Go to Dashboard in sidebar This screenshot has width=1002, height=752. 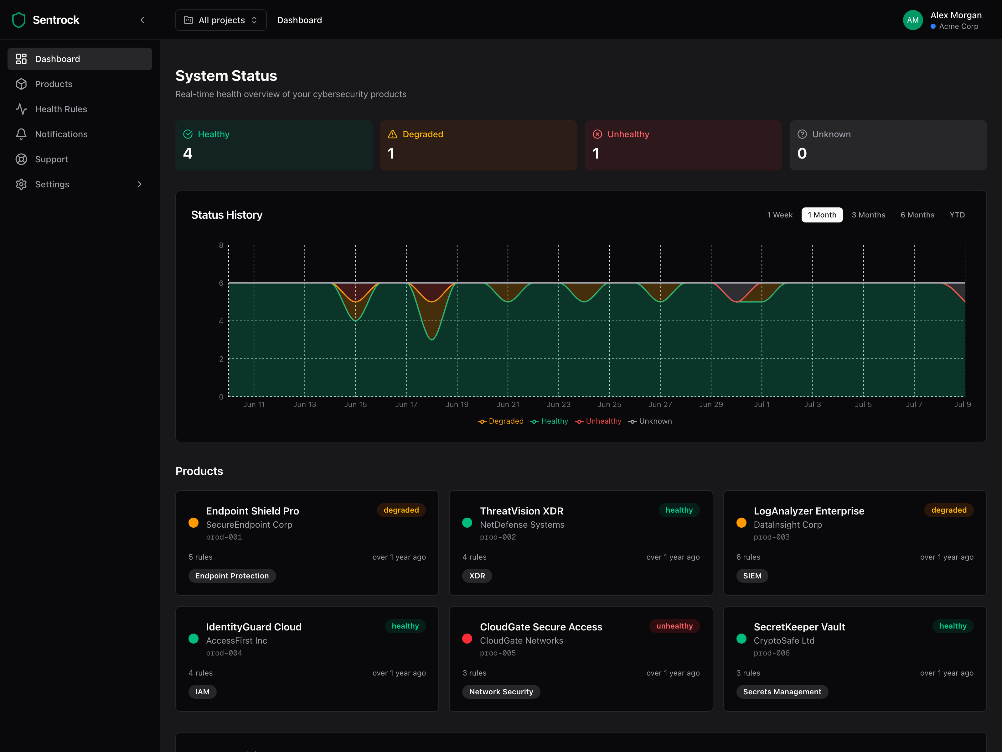pos(80,59)
